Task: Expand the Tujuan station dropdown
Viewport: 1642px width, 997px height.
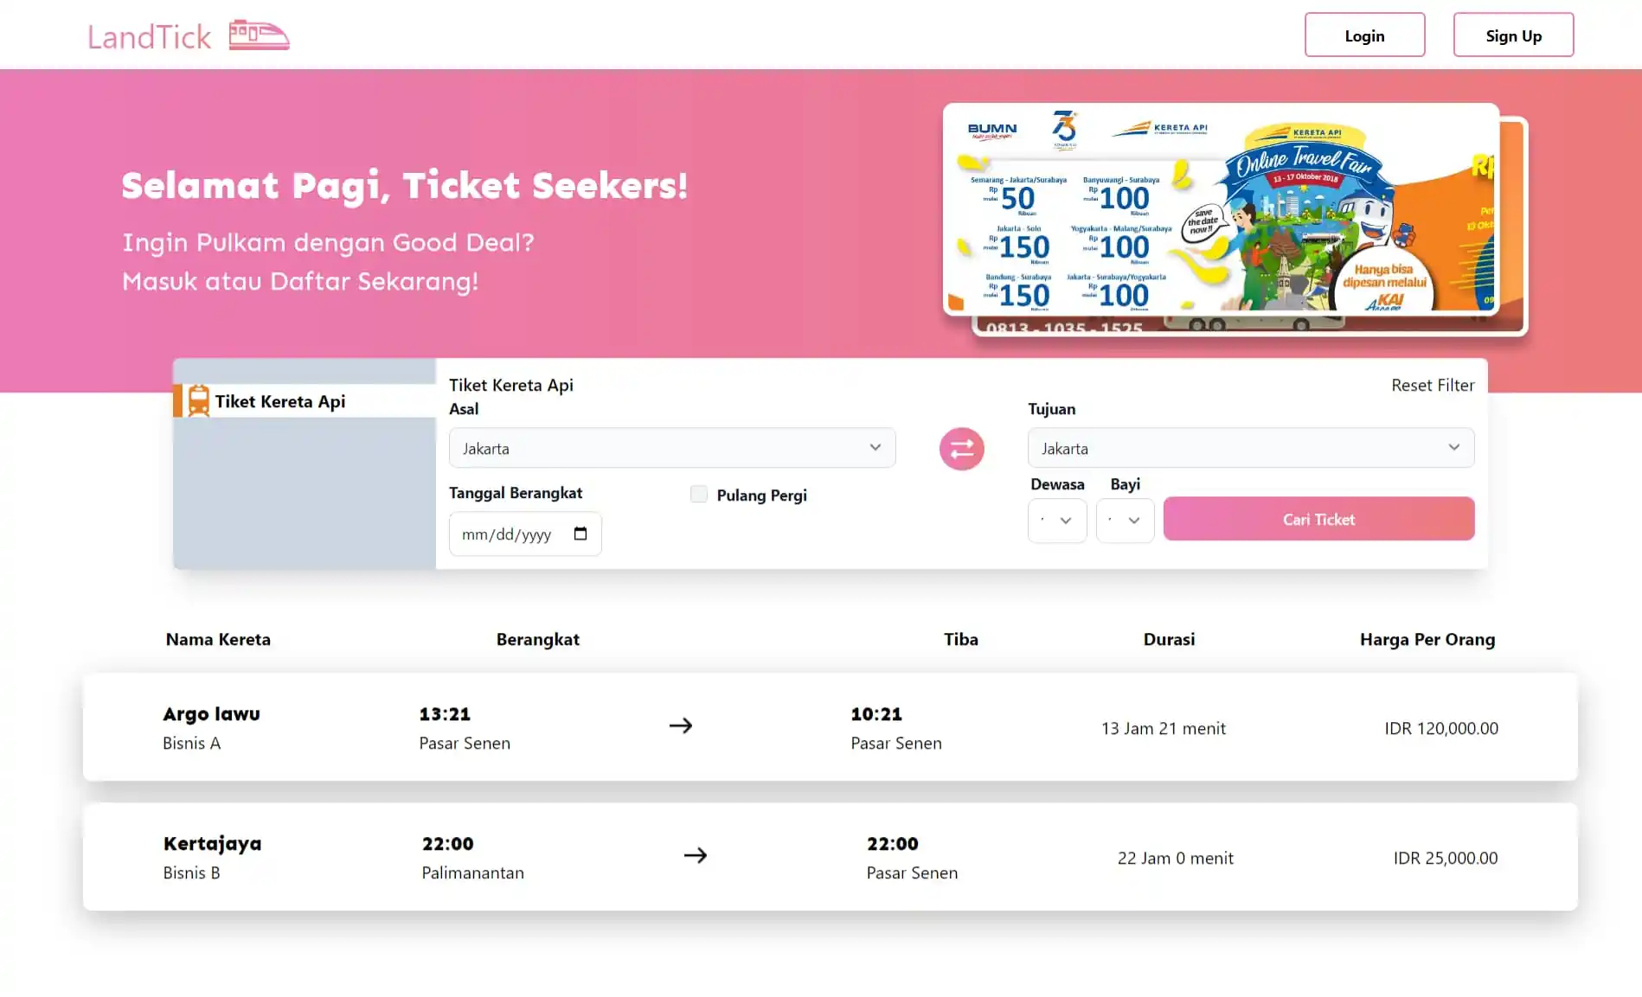Action: (1250, 448)
